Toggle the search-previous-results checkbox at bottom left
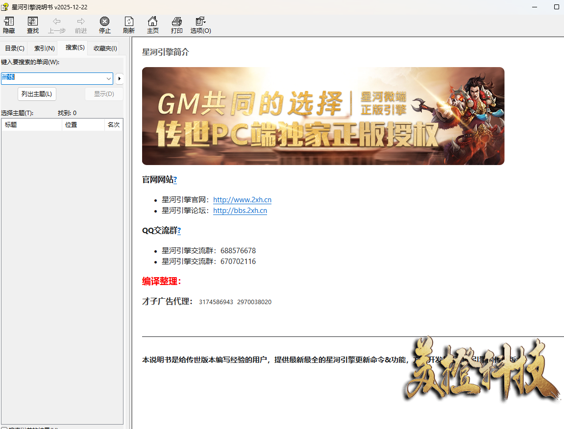The width and height of the screenshot is (564, 429). point(4,428)
